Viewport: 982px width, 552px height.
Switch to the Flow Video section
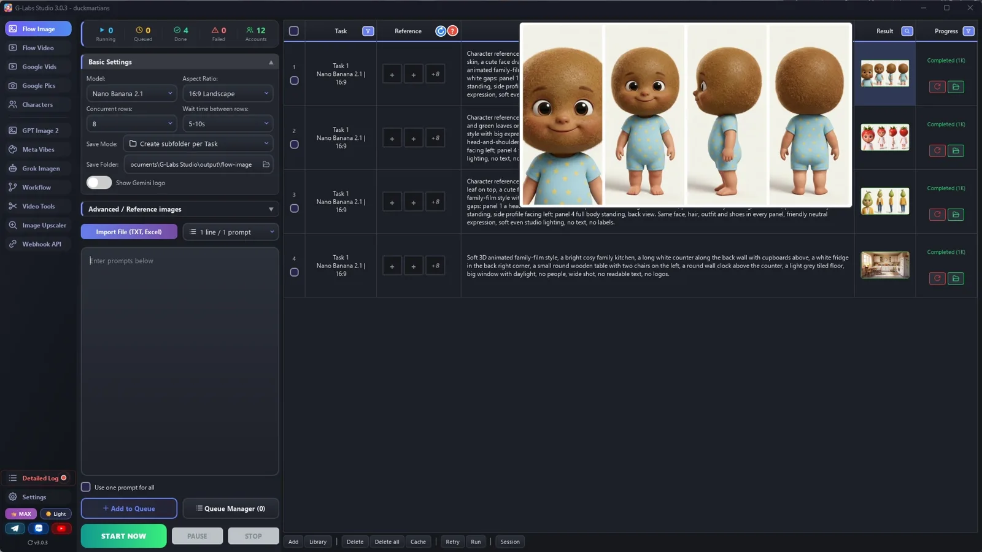[x=38, y=48]
